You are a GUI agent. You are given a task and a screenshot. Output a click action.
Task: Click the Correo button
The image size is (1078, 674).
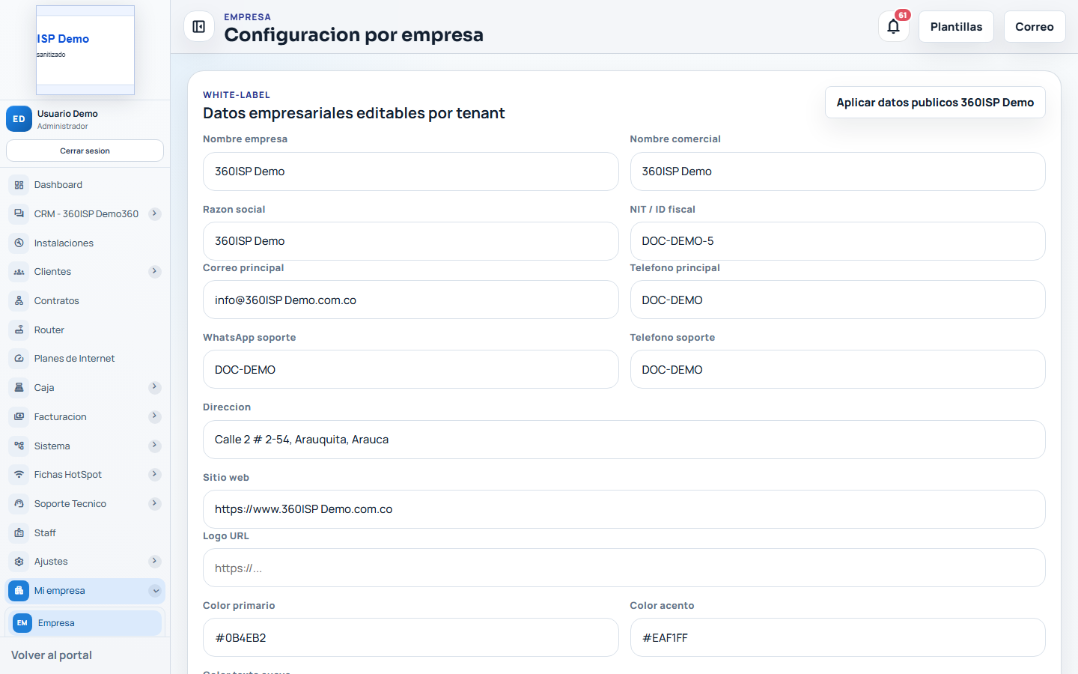(1035, 27)
